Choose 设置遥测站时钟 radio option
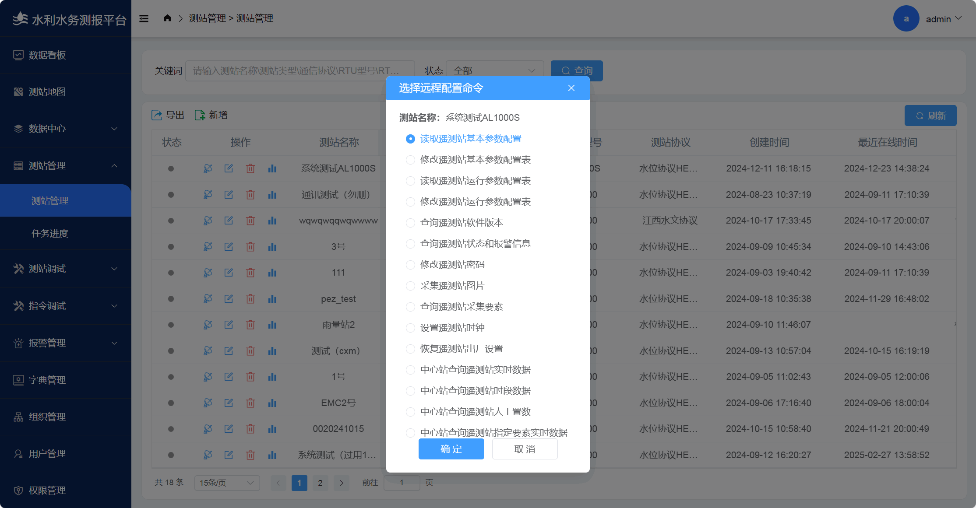The width and height of the screenshot is (976, 508). tap(410, 328)
